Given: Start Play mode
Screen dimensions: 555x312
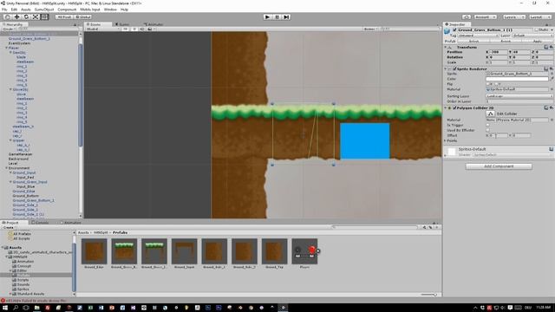Looking at the screenshot, I should 268,17.
